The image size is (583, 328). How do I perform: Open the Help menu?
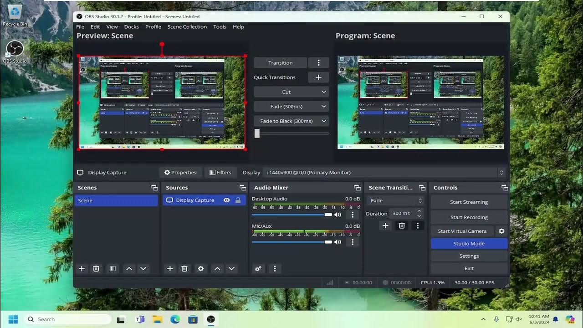tap(238, 27)
